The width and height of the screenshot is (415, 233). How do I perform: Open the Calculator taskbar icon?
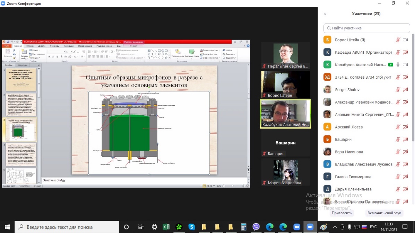point(243,227)
